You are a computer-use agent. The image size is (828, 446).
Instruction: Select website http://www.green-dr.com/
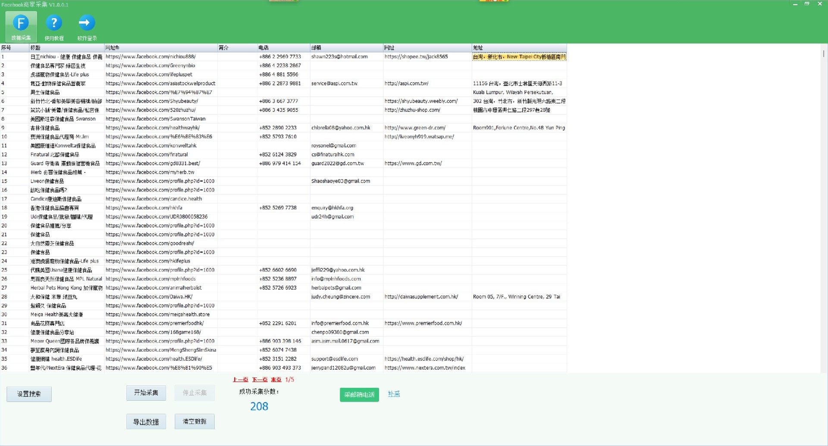tap(427, 128)
